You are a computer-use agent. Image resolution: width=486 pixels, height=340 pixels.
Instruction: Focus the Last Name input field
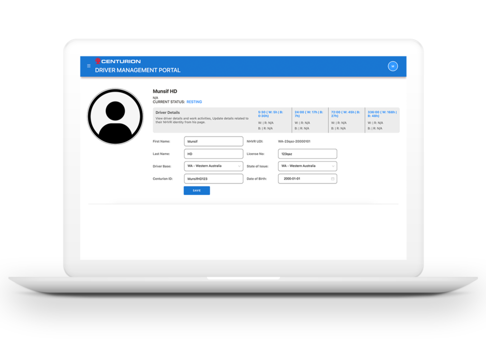tap(213, 154)
